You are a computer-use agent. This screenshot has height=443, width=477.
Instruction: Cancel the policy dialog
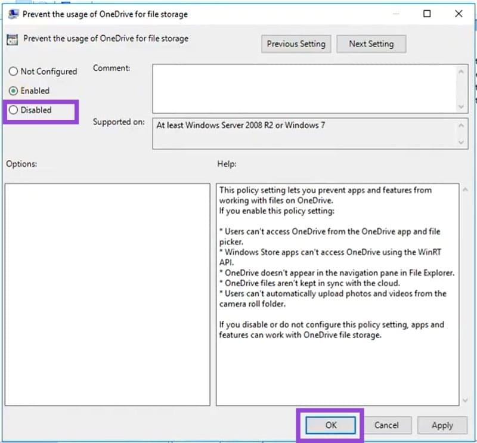point(386,425)
